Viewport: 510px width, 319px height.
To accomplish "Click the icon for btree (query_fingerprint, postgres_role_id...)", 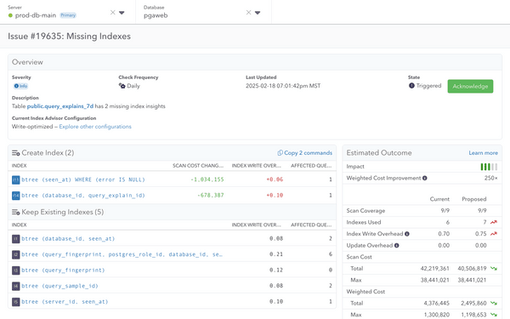I will pyautogui.click(x=15, y=254).
